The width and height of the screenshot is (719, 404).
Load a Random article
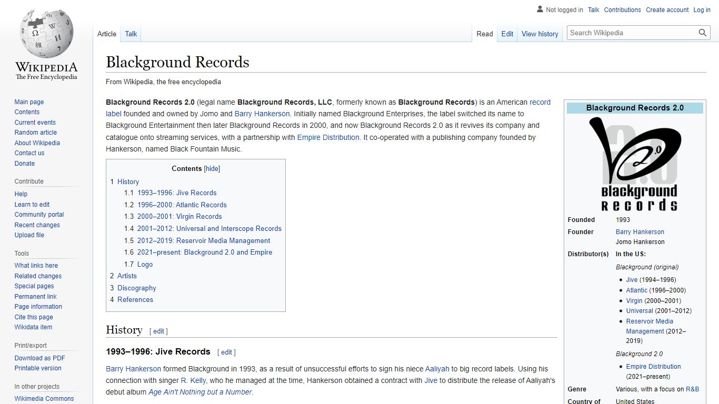pos(35,133)
